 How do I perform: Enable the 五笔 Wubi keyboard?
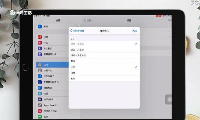click(x=104, y=79)
